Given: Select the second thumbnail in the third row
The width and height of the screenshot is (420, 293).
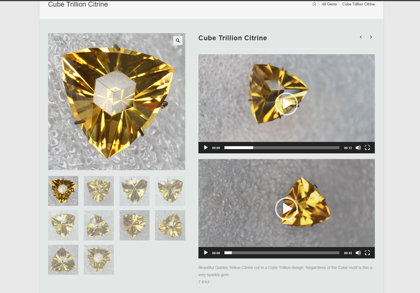Looking at the screenshot, I should (x=99, y=260).
